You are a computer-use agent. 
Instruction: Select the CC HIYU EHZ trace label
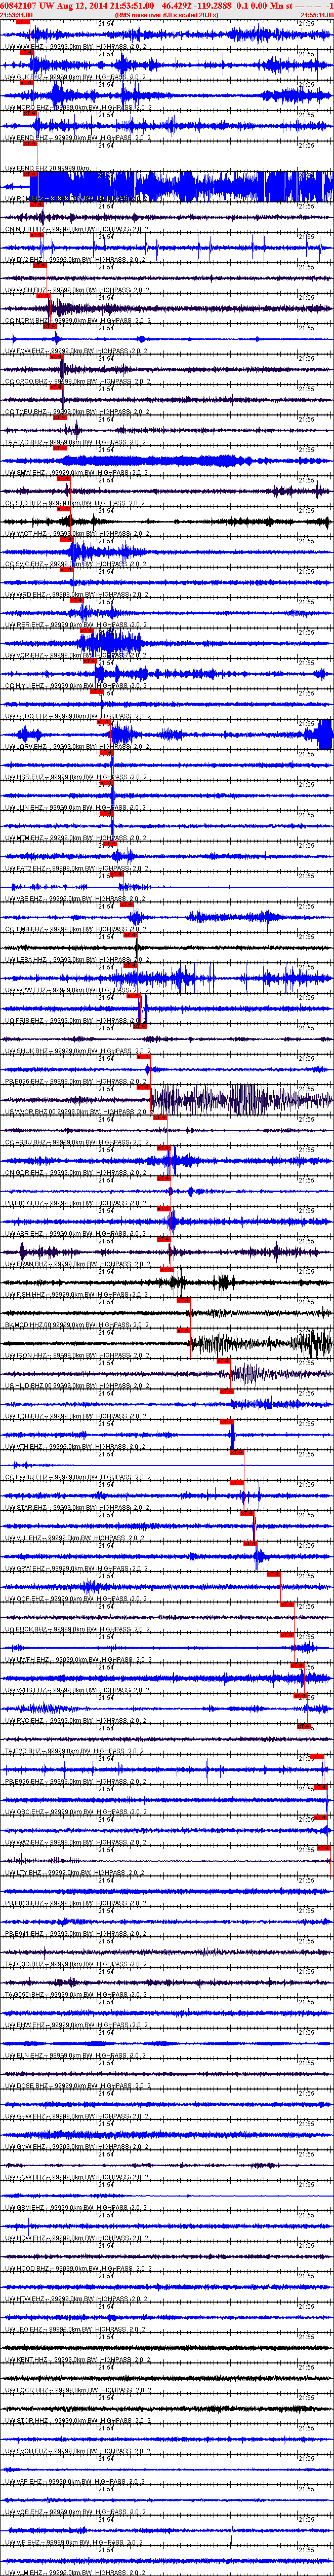(x=78, y=686)
